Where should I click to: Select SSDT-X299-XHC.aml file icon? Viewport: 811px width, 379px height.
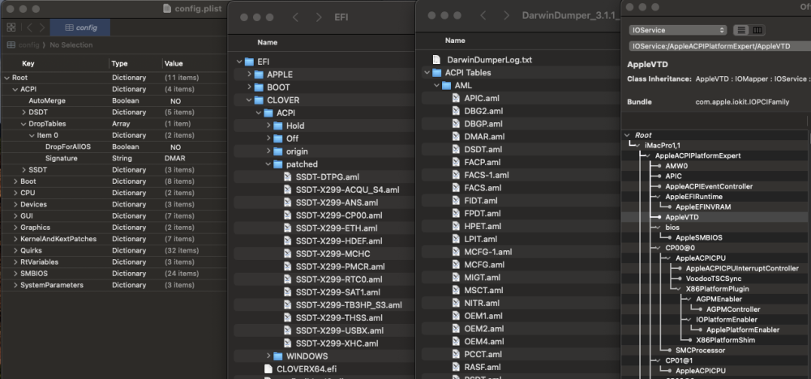(288, 343)
